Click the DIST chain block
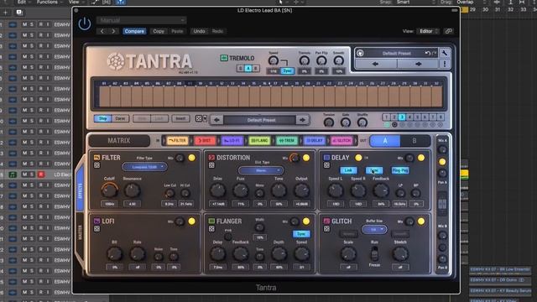 point(205,141)
